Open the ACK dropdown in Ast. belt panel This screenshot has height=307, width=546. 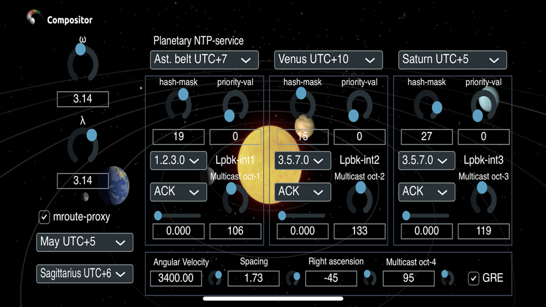[179, 192]
